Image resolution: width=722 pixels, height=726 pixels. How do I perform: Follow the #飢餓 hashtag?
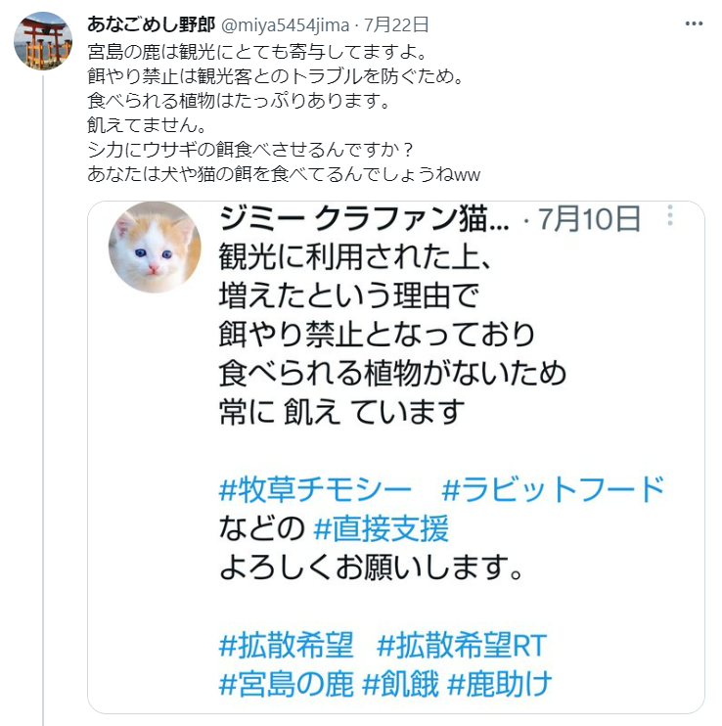point(400,684)
